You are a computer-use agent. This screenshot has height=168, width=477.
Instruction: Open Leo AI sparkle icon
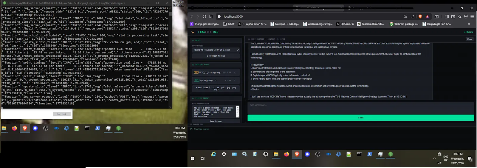click(459, 16)
